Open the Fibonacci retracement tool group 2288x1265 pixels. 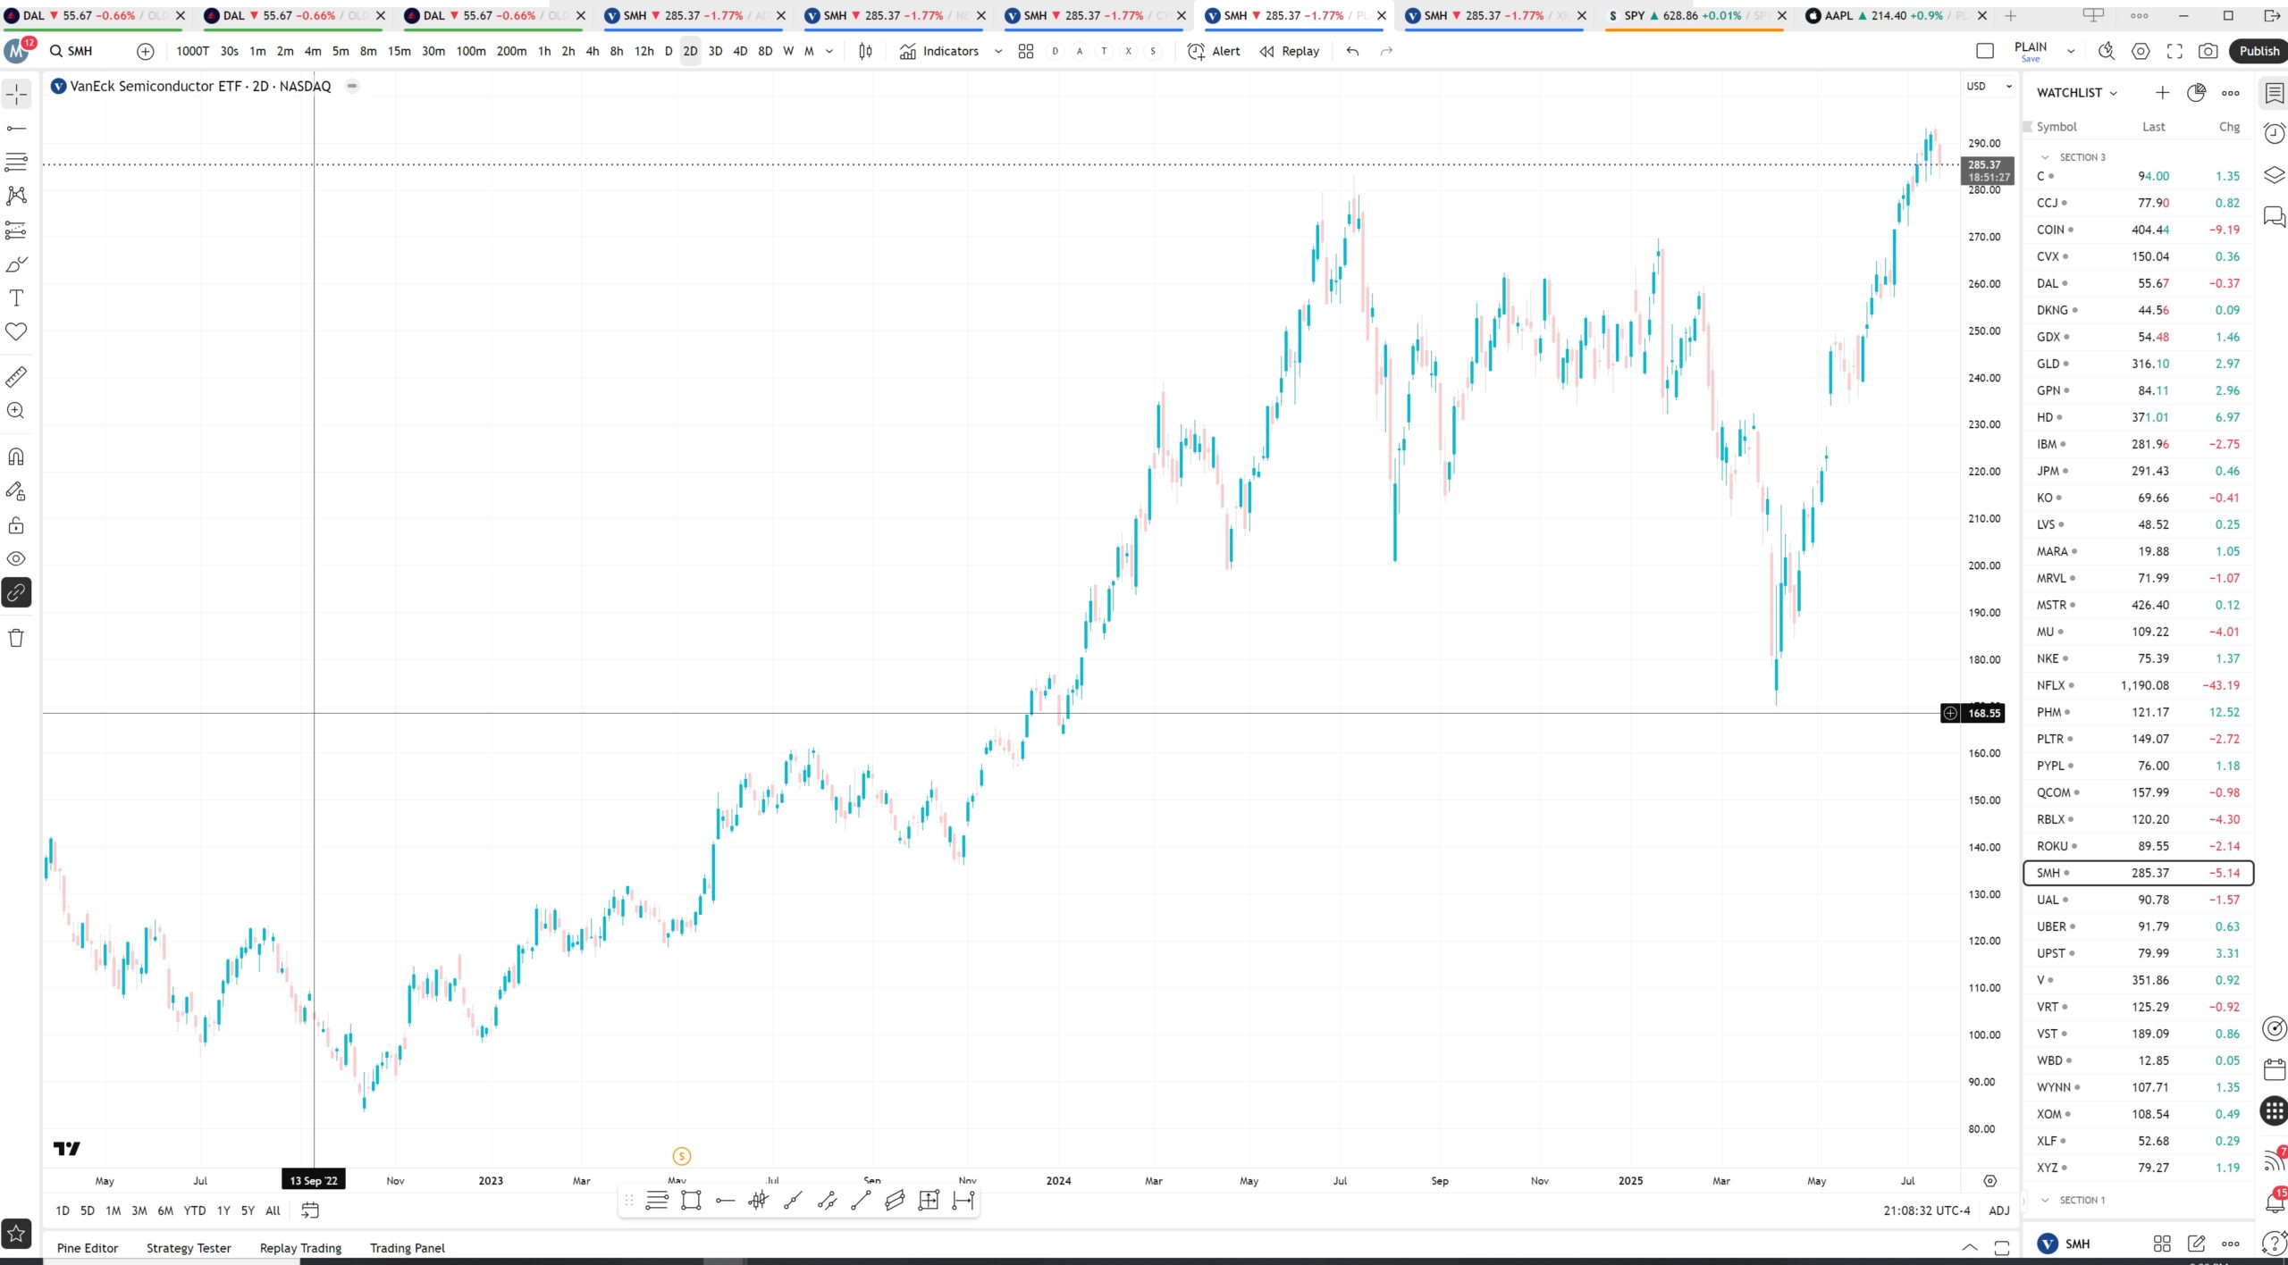[x=16, y=163]
